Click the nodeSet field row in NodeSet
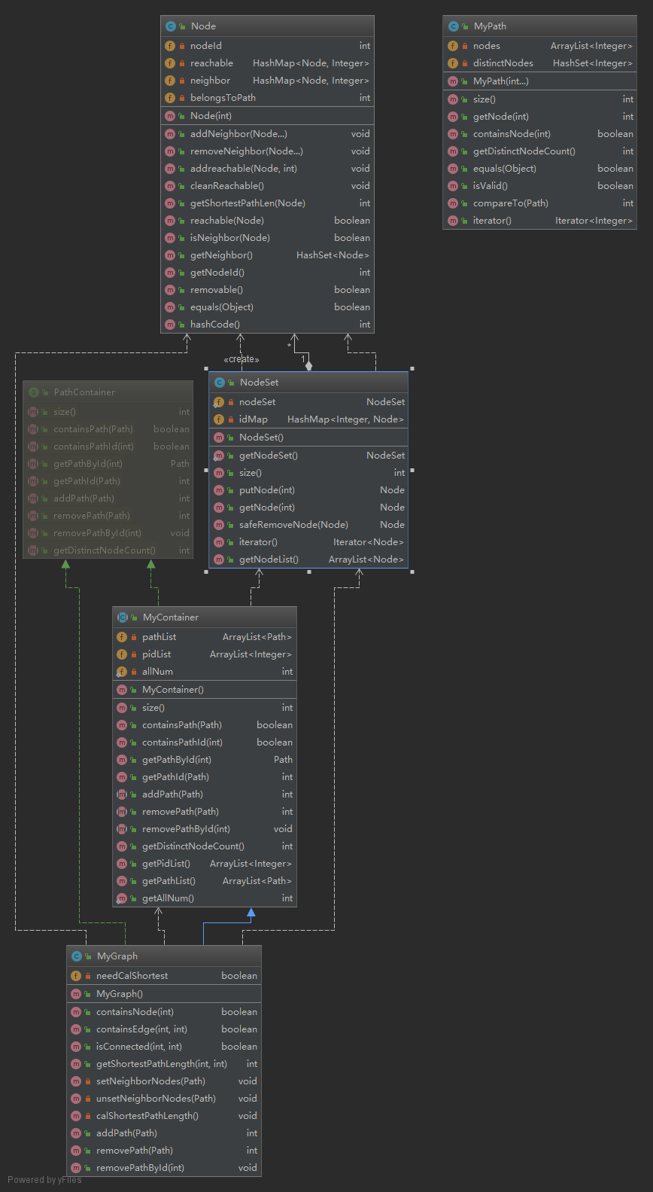Image resolution: width=653 pixels, height=1192 pixels. pyautogui.click(x=308, y=402)
